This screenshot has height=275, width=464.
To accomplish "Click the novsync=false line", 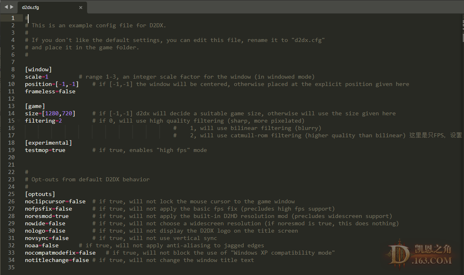I will coord(47,238).
